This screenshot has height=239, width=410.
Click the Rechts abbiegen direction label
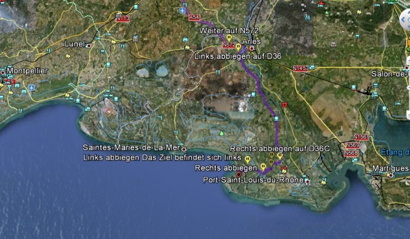point(226,168)
